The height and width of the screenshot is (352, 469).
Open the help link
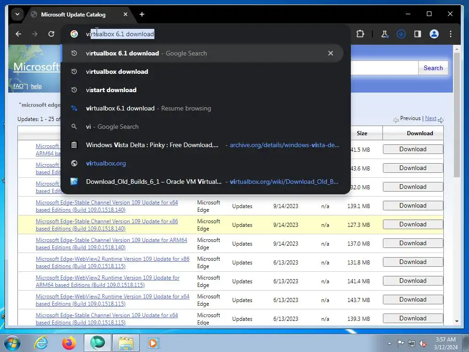(x=36, y=86)
